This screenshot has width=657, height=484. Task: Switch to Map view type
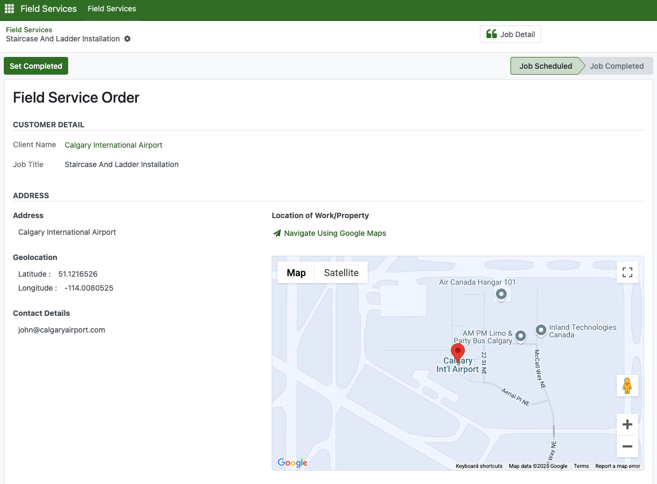(x=296, y=272)
